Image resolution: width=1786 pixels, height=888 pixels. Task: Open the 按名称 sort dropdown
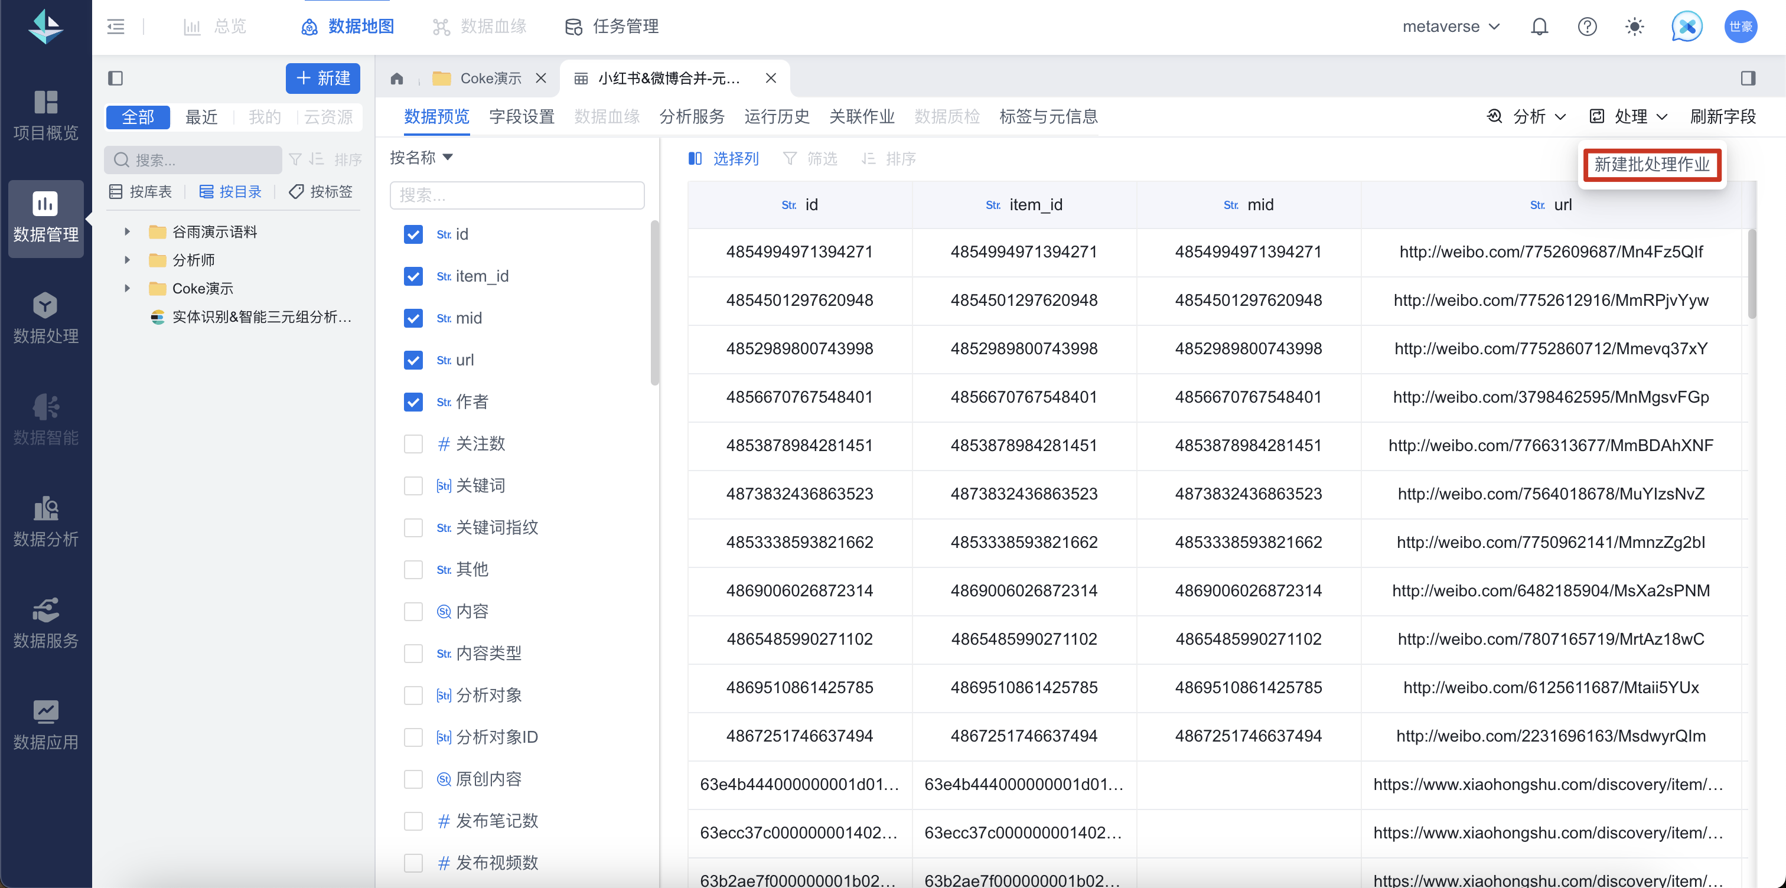(x=422, y=158)
